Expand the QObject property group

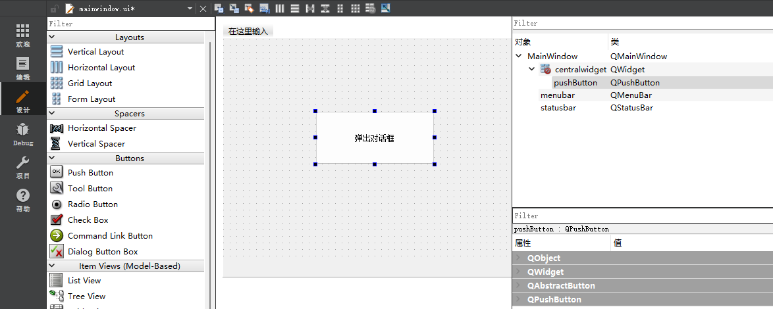[x=518, y=258]
